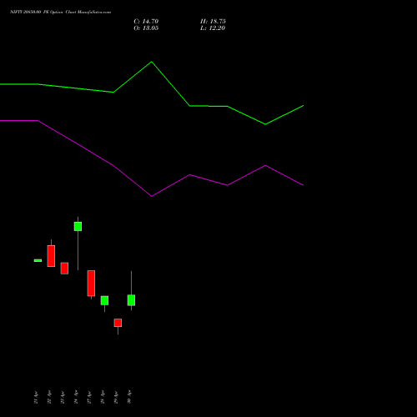Click the open value O: 13.05
Image resolution: width=417 pixels, height=417 pixels.
coord(146,28)
